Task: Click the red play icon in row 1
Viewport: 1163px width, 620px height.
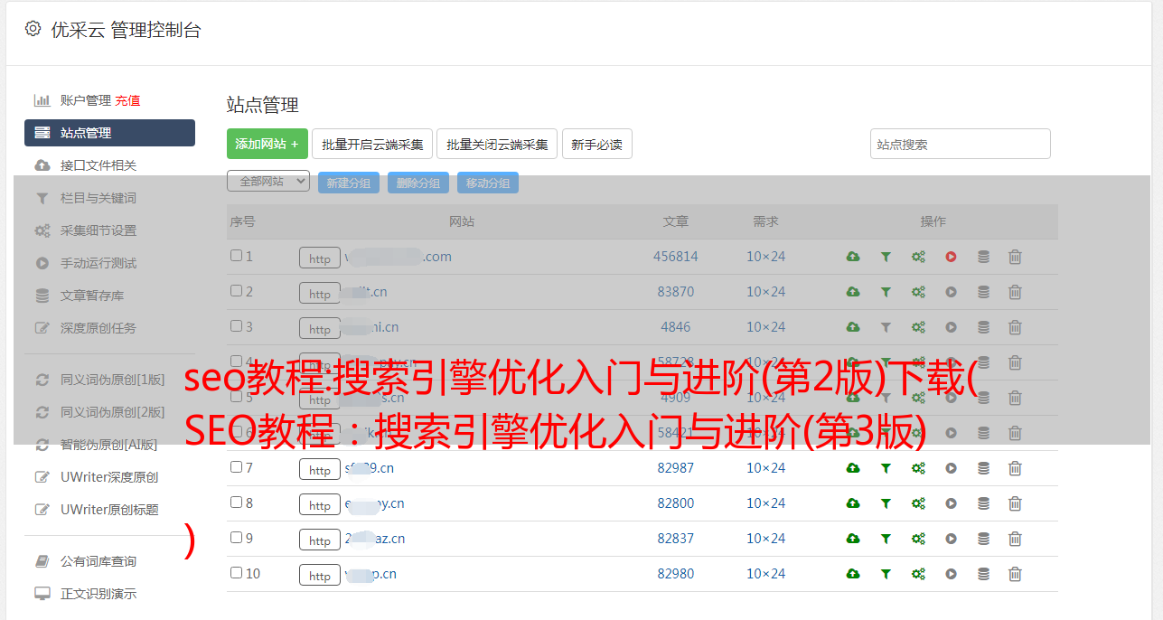Action: [951, 257]
